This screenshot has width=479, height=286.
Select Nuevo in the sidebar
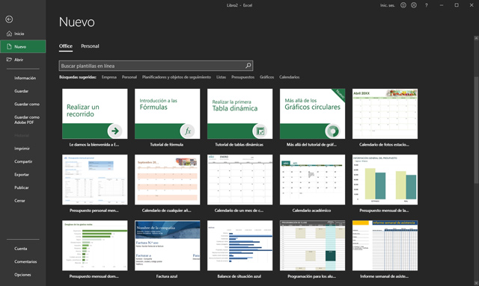coord(23,46)
